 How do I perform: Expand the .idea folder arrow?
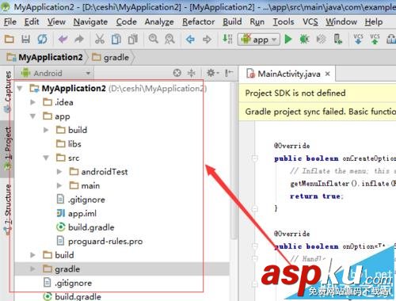click(x=32, y=102)
